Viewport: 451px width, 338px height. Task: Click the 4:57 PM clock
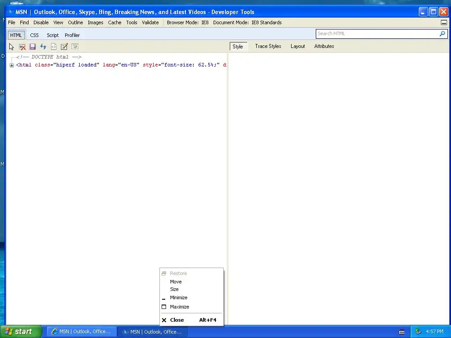(435, 331)
